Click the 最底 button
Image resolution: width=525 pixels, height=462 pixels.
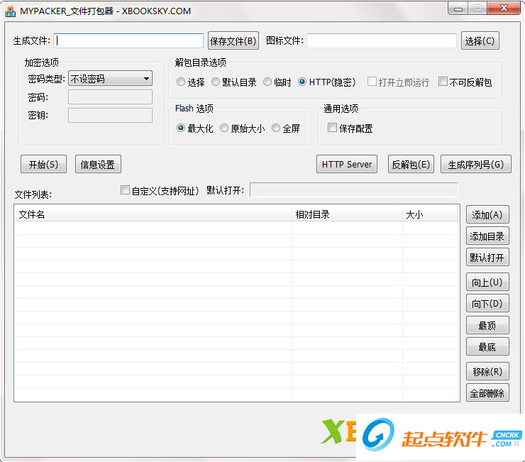[x=487, y=347]
